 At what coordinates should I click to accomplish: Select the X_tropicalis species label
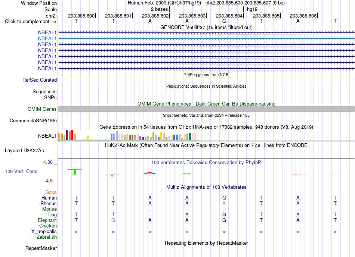(44, 232)
